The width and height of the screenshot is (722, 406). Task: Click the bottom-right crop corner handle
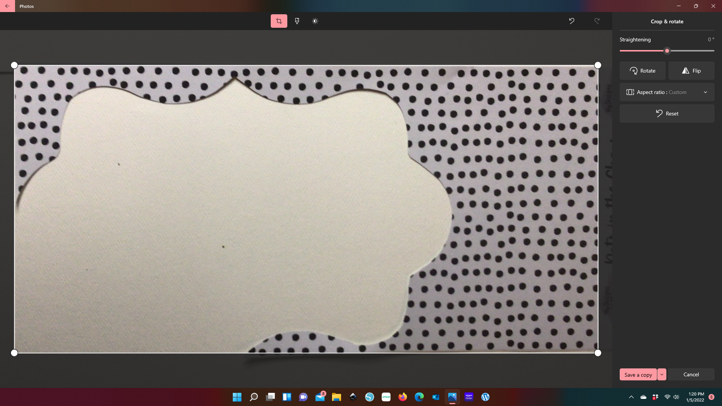tap(598, 353)
